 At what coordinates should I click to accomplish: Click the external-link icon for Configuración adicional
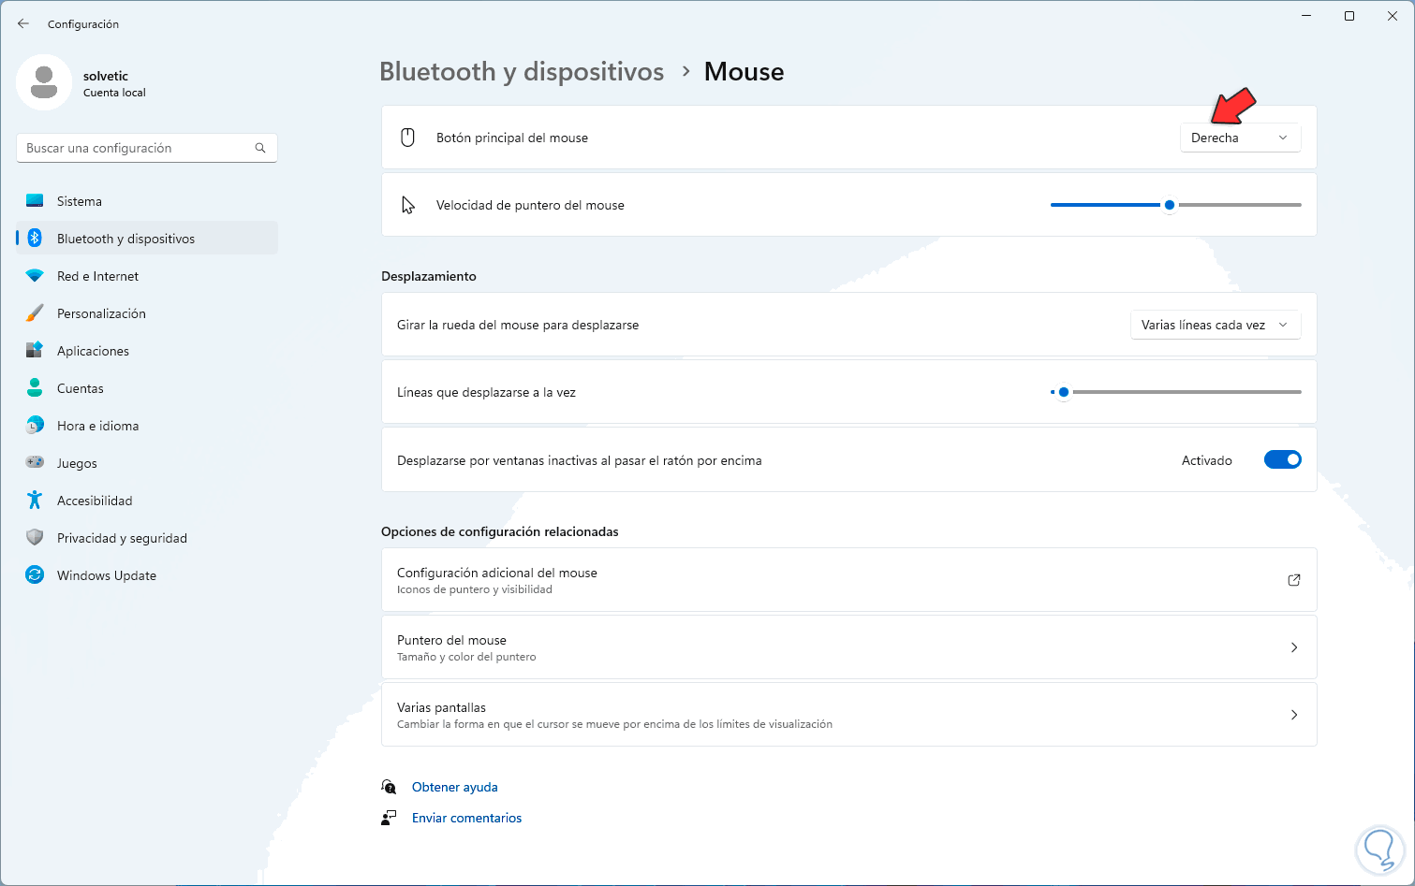pos(1294,580)
